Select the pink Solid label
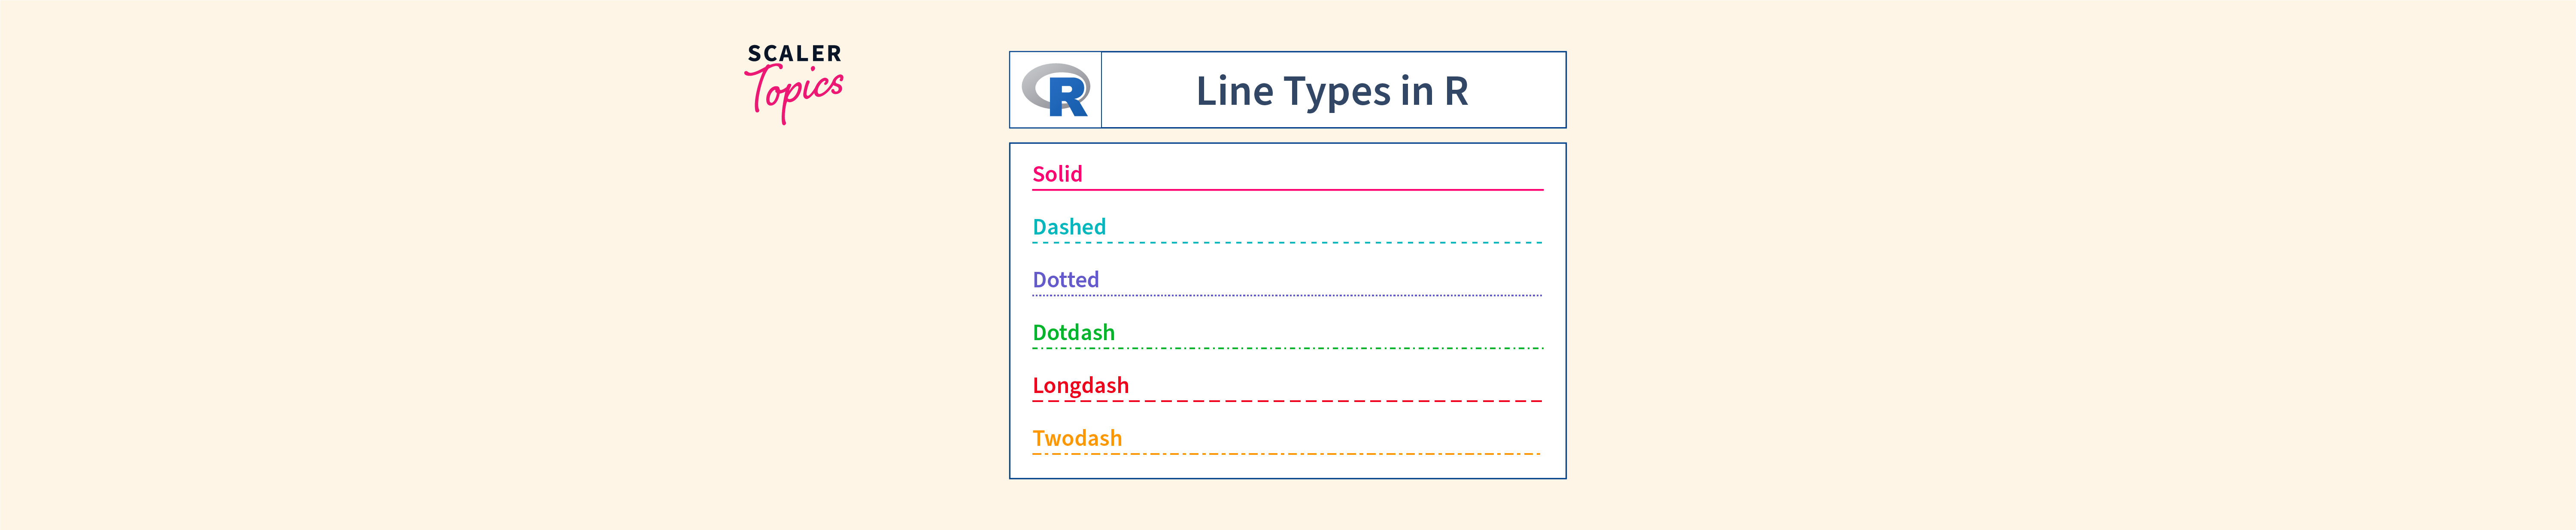 coord(1057,174)
